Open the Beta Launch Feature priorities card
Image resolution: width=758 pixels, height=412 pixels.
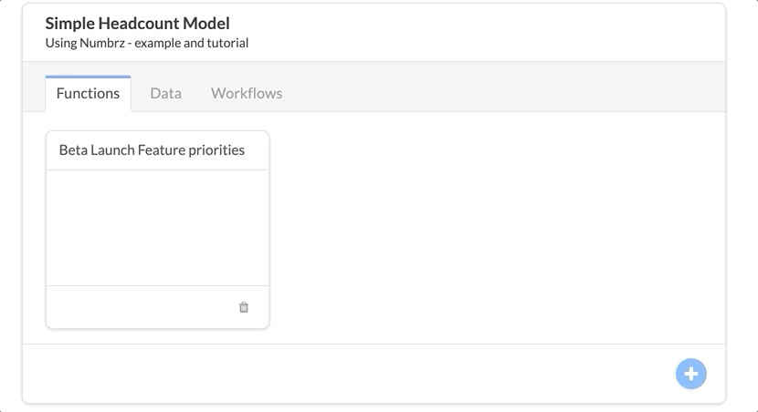pos(152,150)
